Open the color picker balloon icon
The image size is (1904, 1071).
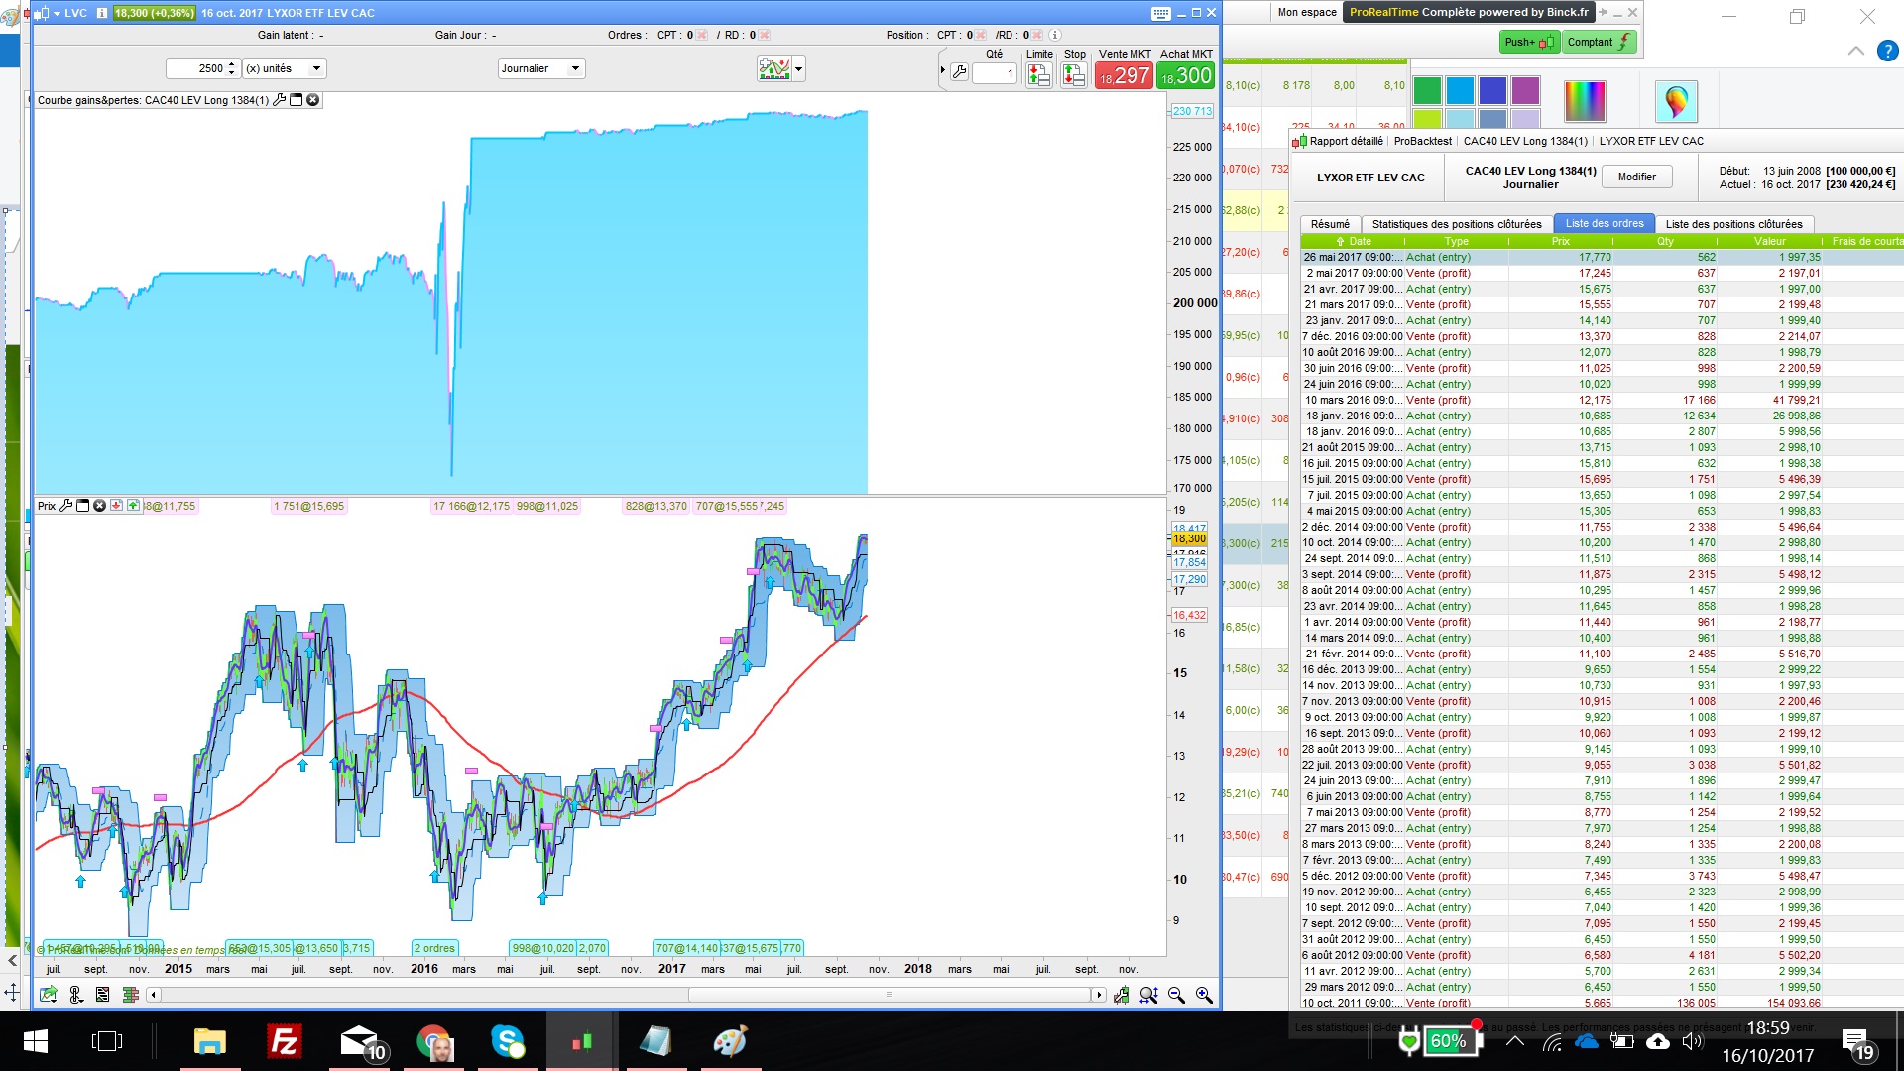click(x=1676, y=100)
